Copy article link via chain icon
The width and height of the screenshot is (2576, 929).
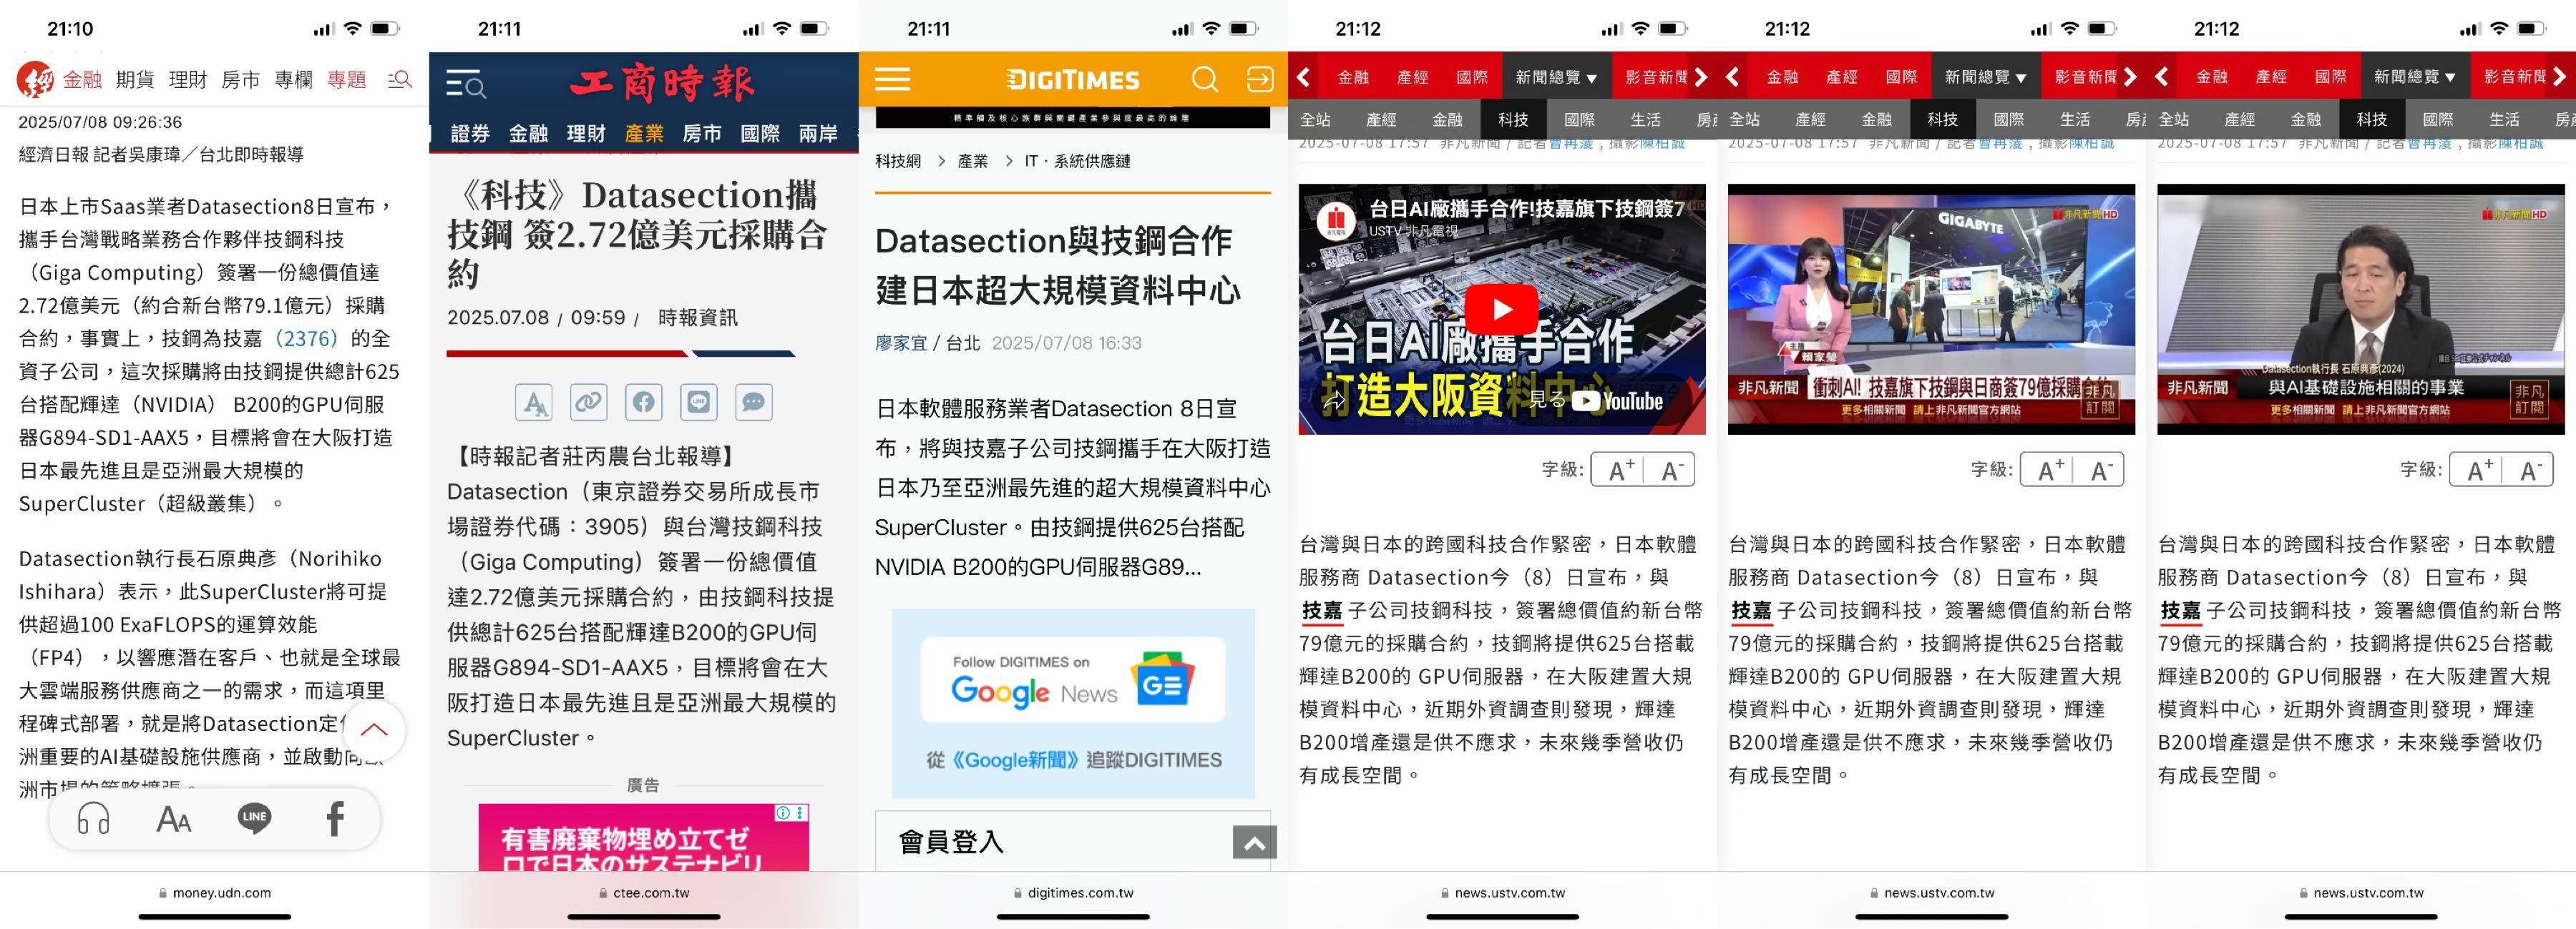click(588, 402)
